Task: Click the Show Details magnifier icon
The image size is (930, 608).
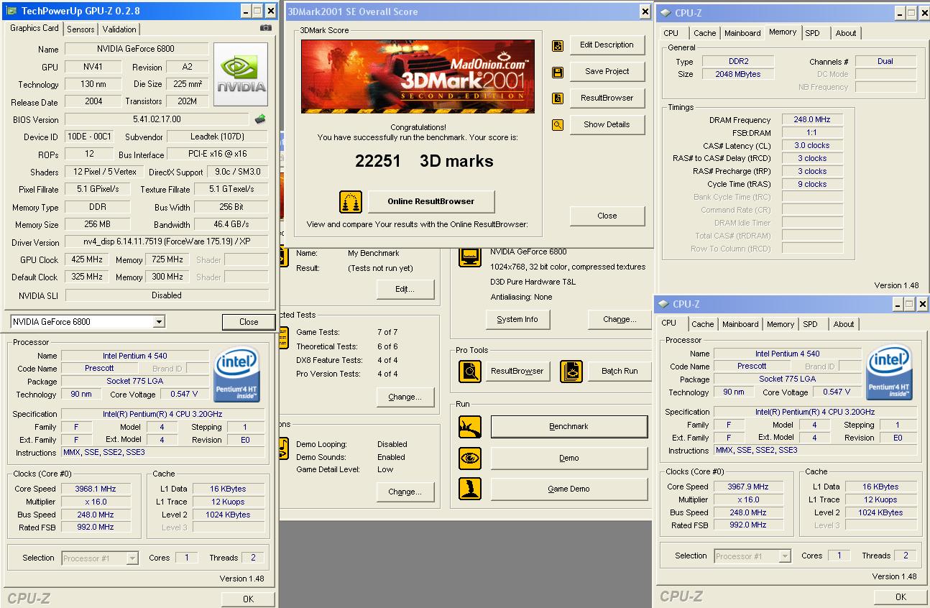Action: [x=558, y=125]
